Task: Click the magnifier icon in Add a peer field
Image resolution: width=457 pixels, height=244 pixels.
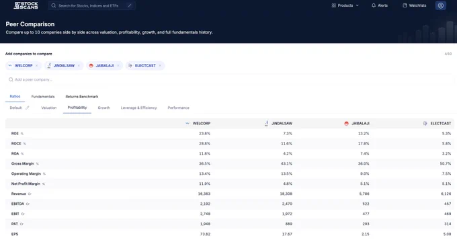Action: [x=11, y=79]
